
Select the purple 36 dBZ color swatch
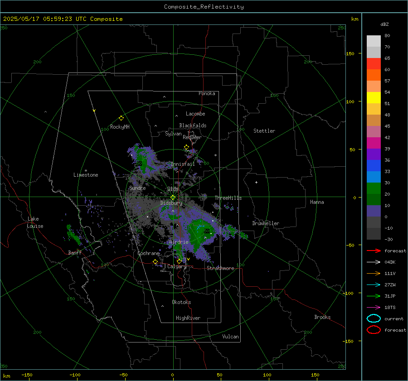click(x=374, y=154)
